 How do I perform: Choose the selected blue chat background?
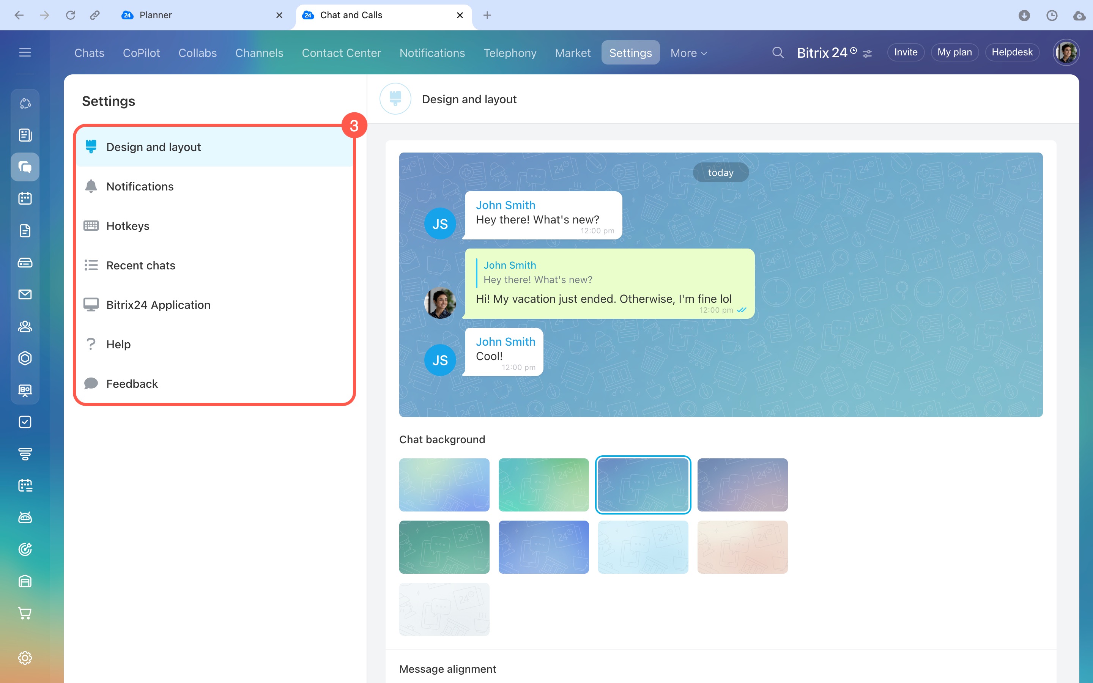click(x=643, y=485)
